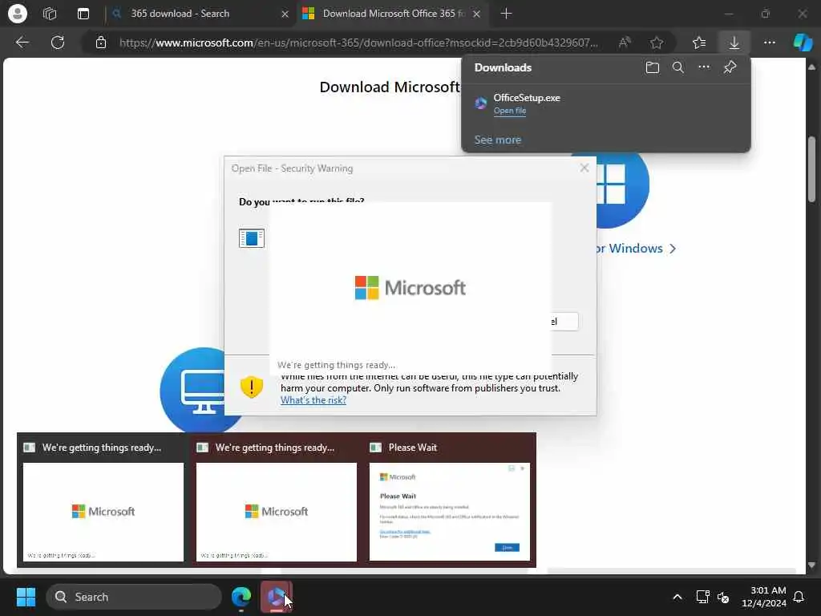The height and width of the screenshot is (616, 821).
Task: Open the downloads folder from the Downloads panel
Action: [653, 67]
